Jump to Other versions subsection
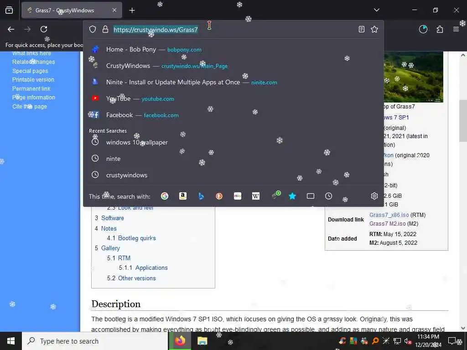This screenshot has height=350, width=467. point(137,278)
